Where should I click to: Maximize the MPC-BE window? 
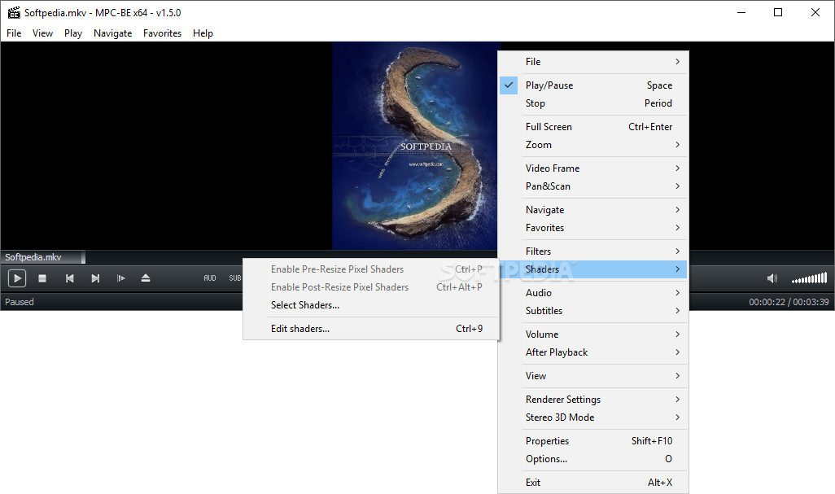tap(778, 12)
